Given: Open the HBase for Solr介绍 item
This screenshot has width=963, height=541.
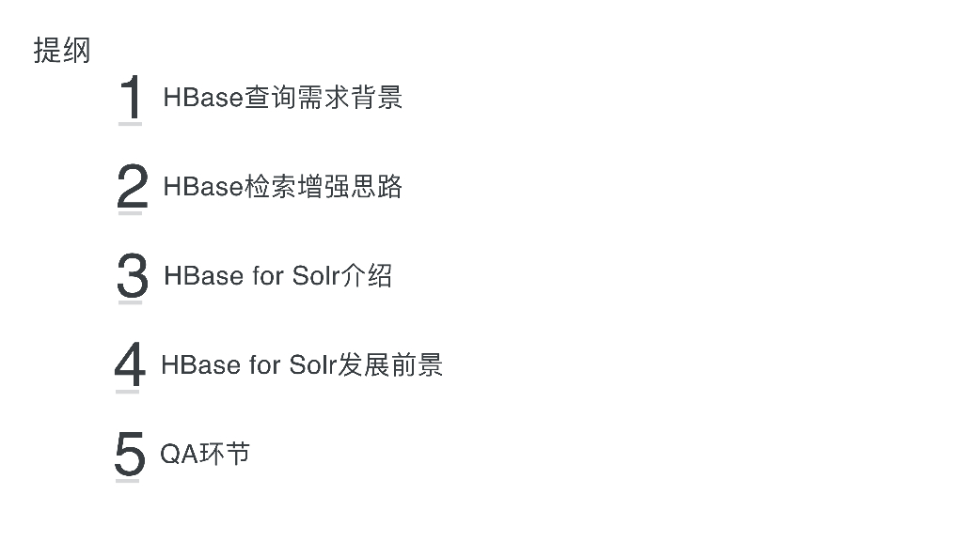Looking at the screenshot, I should pyautogui.click(x=277, y=276).
